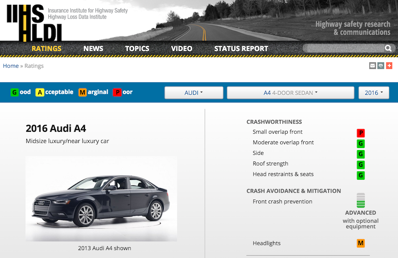Click the 2013 Audi A4 shown caption
The width and height of the screenshot is (398, 258).
point(105,248)
